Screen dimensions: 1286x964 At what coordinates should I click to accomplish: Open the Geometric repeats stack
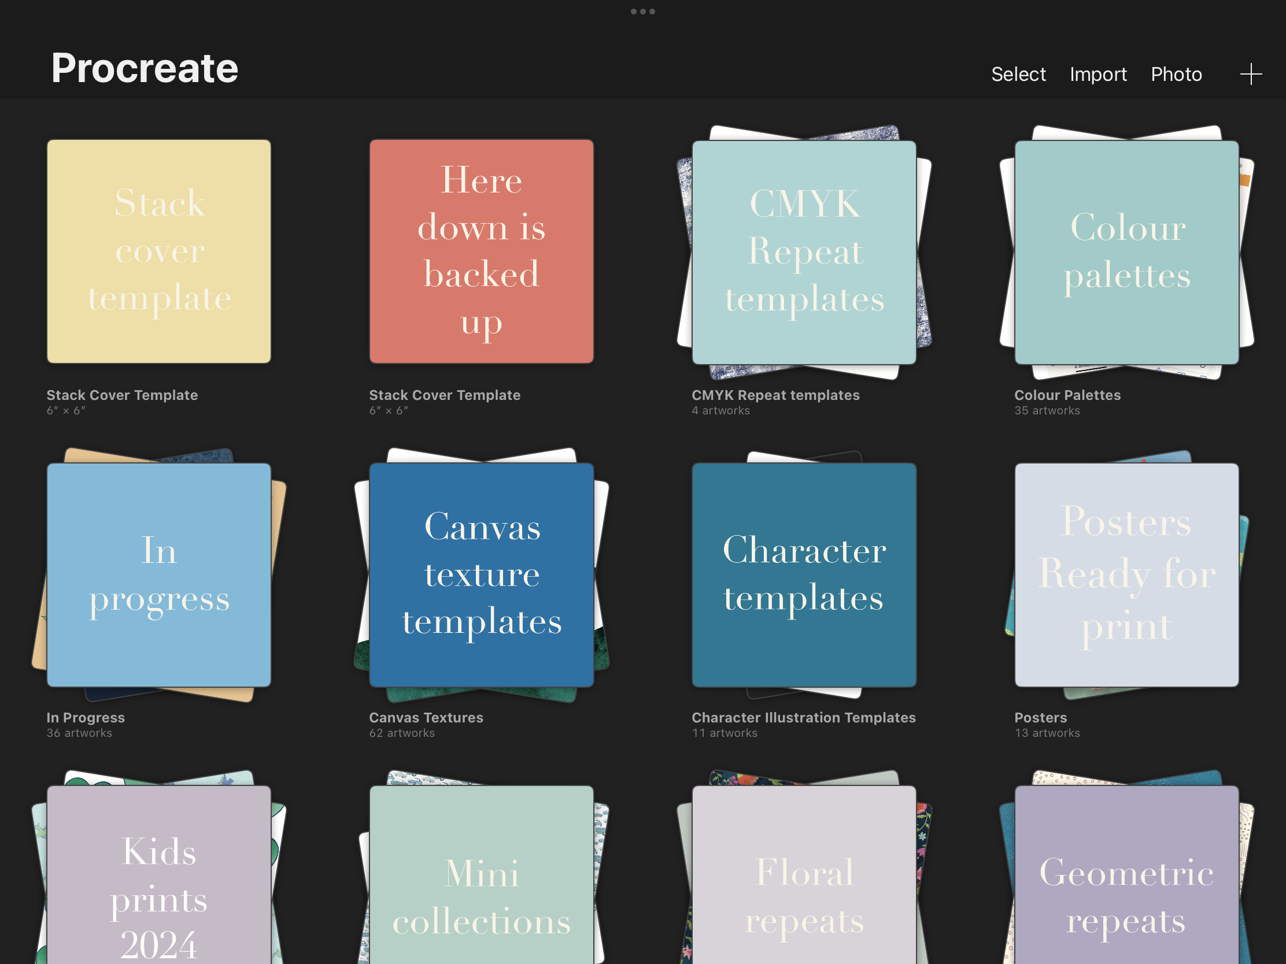(1127, 874)
